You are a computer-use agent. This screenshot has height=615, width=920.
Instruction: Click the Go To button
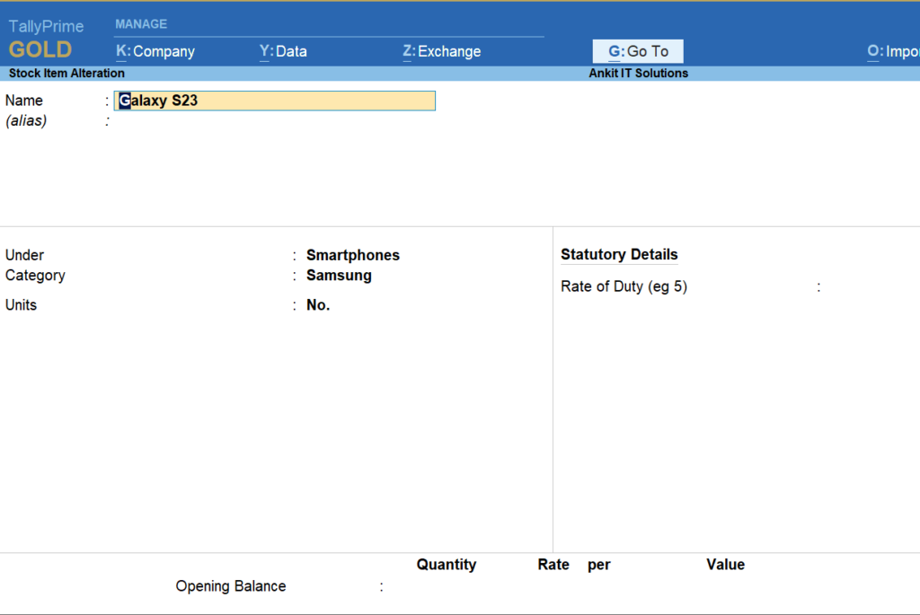(638, 51)
